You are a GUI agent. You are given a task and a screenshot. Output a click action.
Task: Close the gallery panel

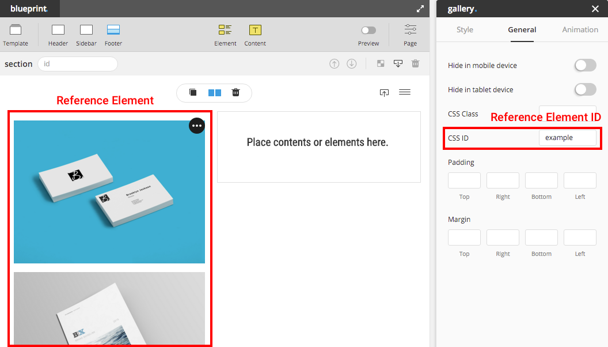pos(595,9)
